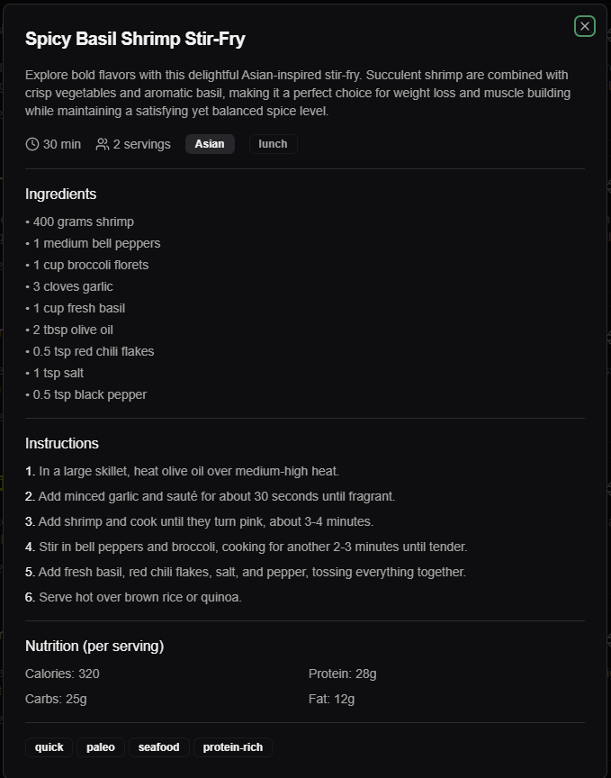Image resolution: width=611 pixels, height=778 pixels.
Task: Click the 400 grams shrimp ingredient
Action: [80, 222]
